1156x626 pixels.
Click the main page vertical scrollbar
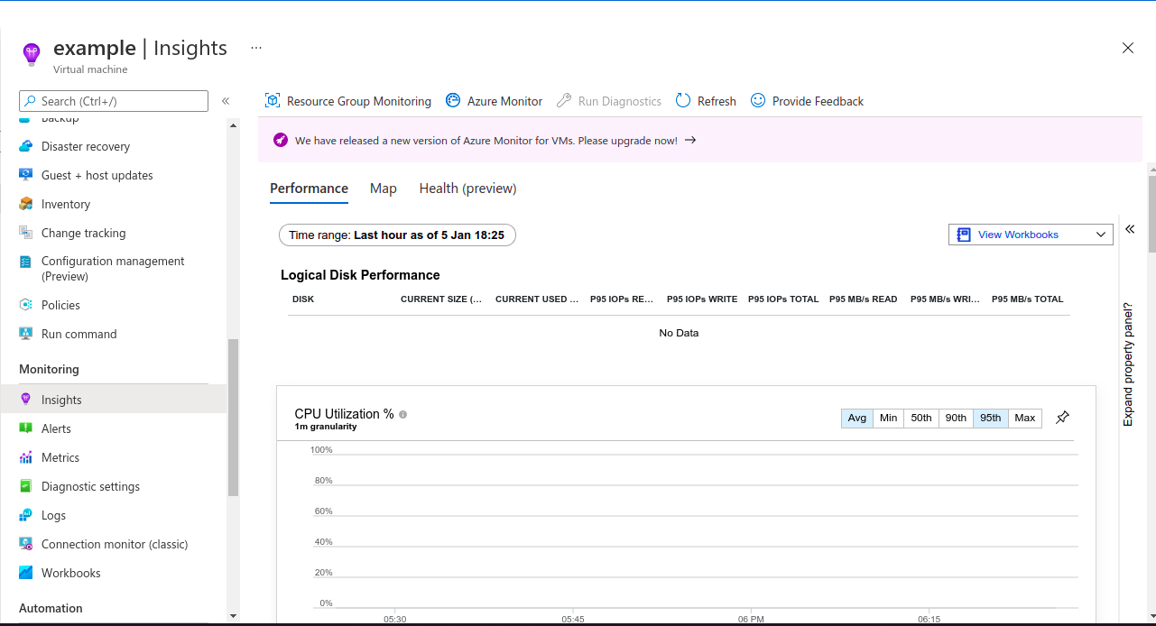(x=1151, y=214)
